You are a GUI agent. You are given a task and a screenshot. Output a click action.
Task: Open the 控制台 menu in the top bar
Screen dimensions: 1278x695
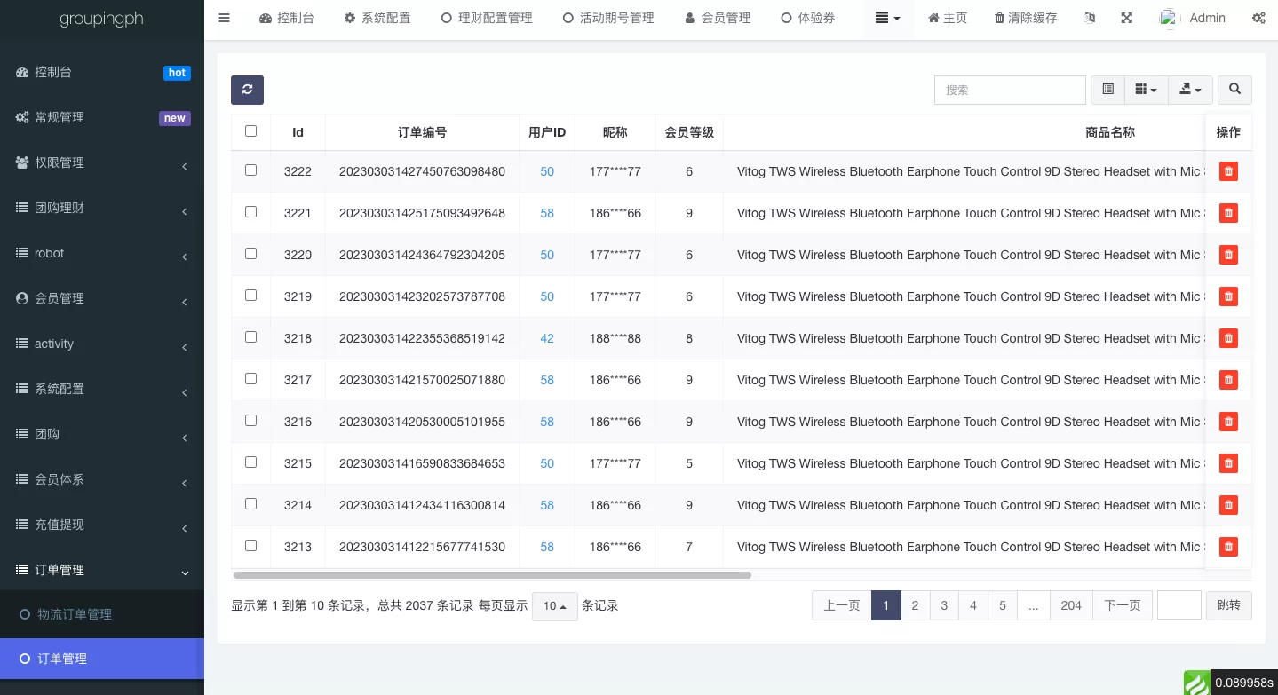tap(286, 18)
